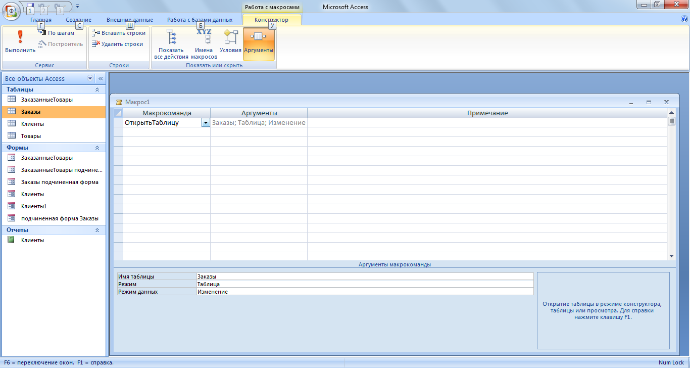Image resolution: width=690 pixels, height=368 pixels.
Task: Click the Аргументы column header
Action: (x=259, y=113)
